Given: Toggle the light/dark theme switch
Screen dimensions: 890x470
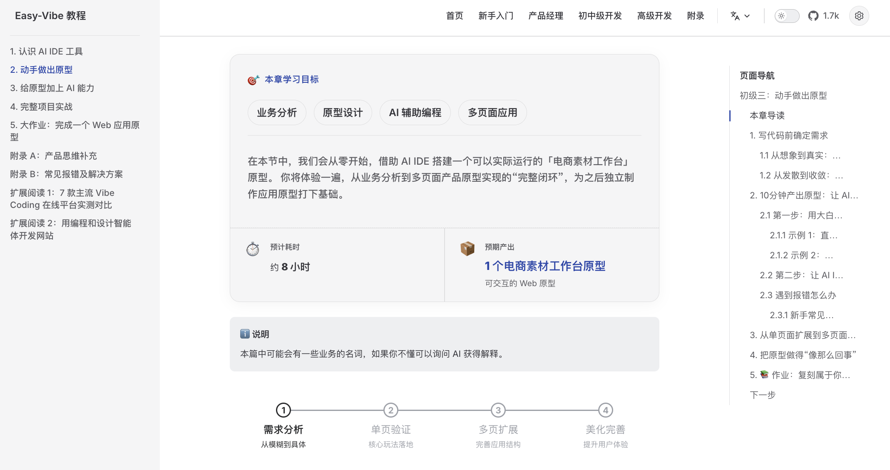Looking at the screenshot, I should pos(786,16).
